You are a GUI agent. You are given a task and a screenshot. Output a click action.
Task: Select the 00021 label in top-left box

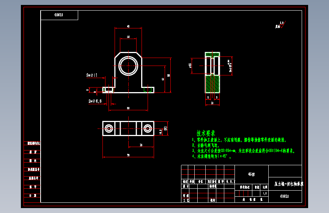coord(59,15)
